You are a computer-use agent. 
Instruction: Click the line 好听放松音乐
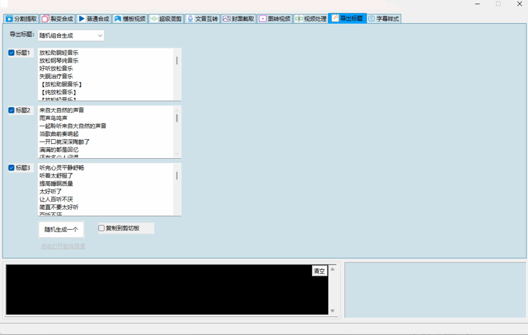point(56,69)
